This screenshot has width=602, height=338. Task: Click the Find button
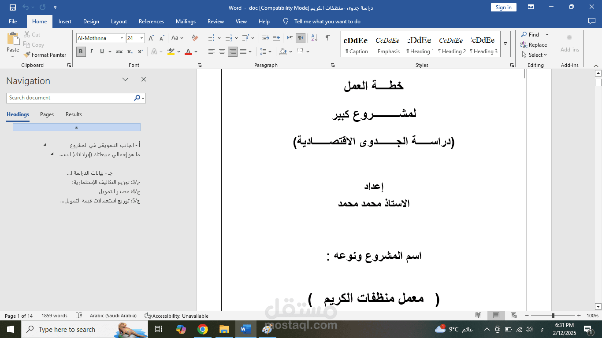point(530,35)
